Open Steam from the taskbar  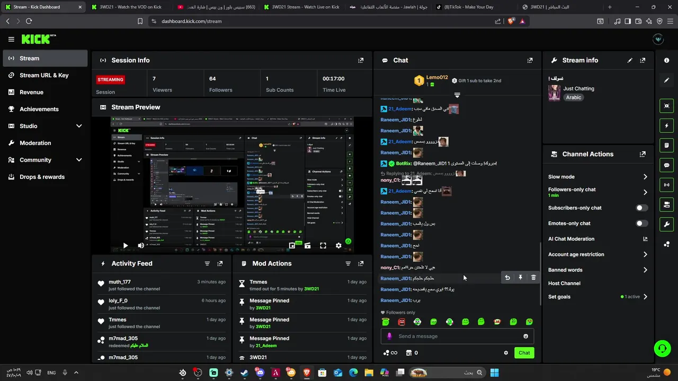point(244,373)
